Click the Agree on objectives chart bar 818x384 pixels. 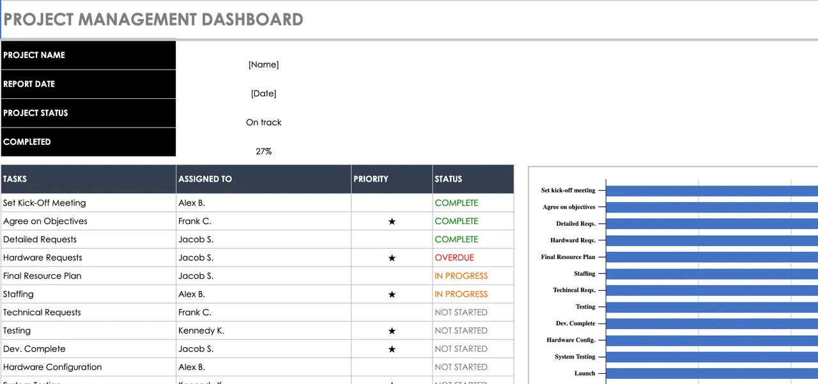point(712,207)
